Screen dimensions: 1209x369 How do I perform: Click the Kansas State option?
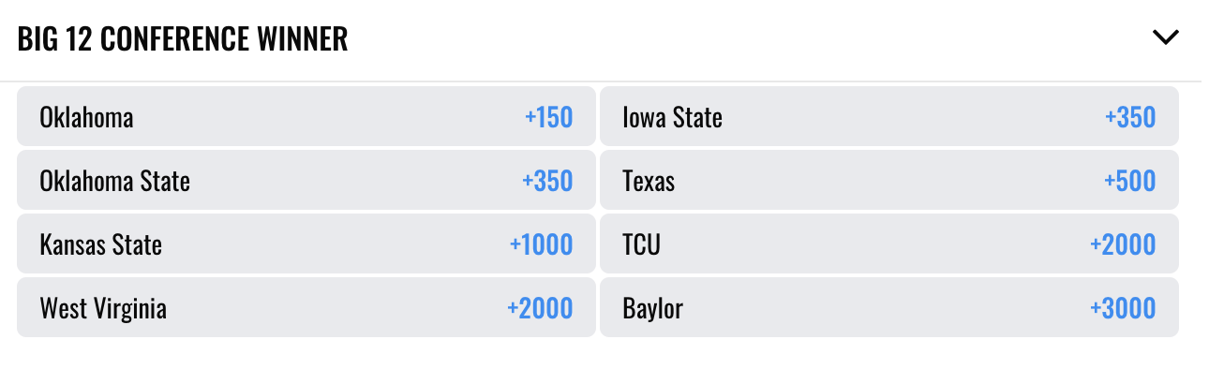click(x=306, y=244)
